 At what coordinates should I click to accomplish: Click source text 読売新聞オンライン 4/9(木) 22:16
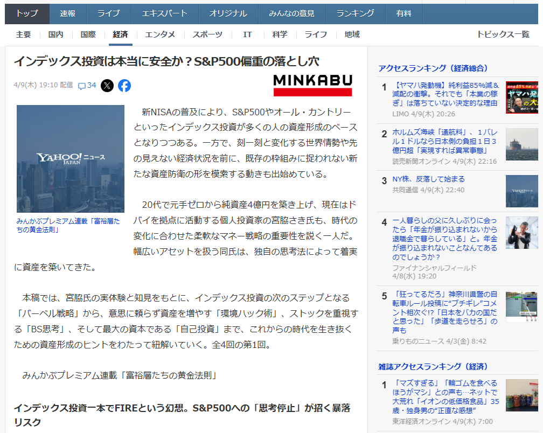(x=444, y=161)
